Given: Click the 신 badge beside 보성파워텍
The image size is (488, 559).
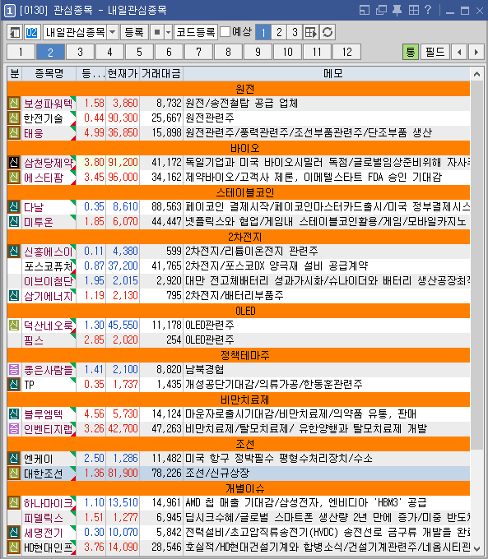Looking at the screenshot, I should coord(14,104).
